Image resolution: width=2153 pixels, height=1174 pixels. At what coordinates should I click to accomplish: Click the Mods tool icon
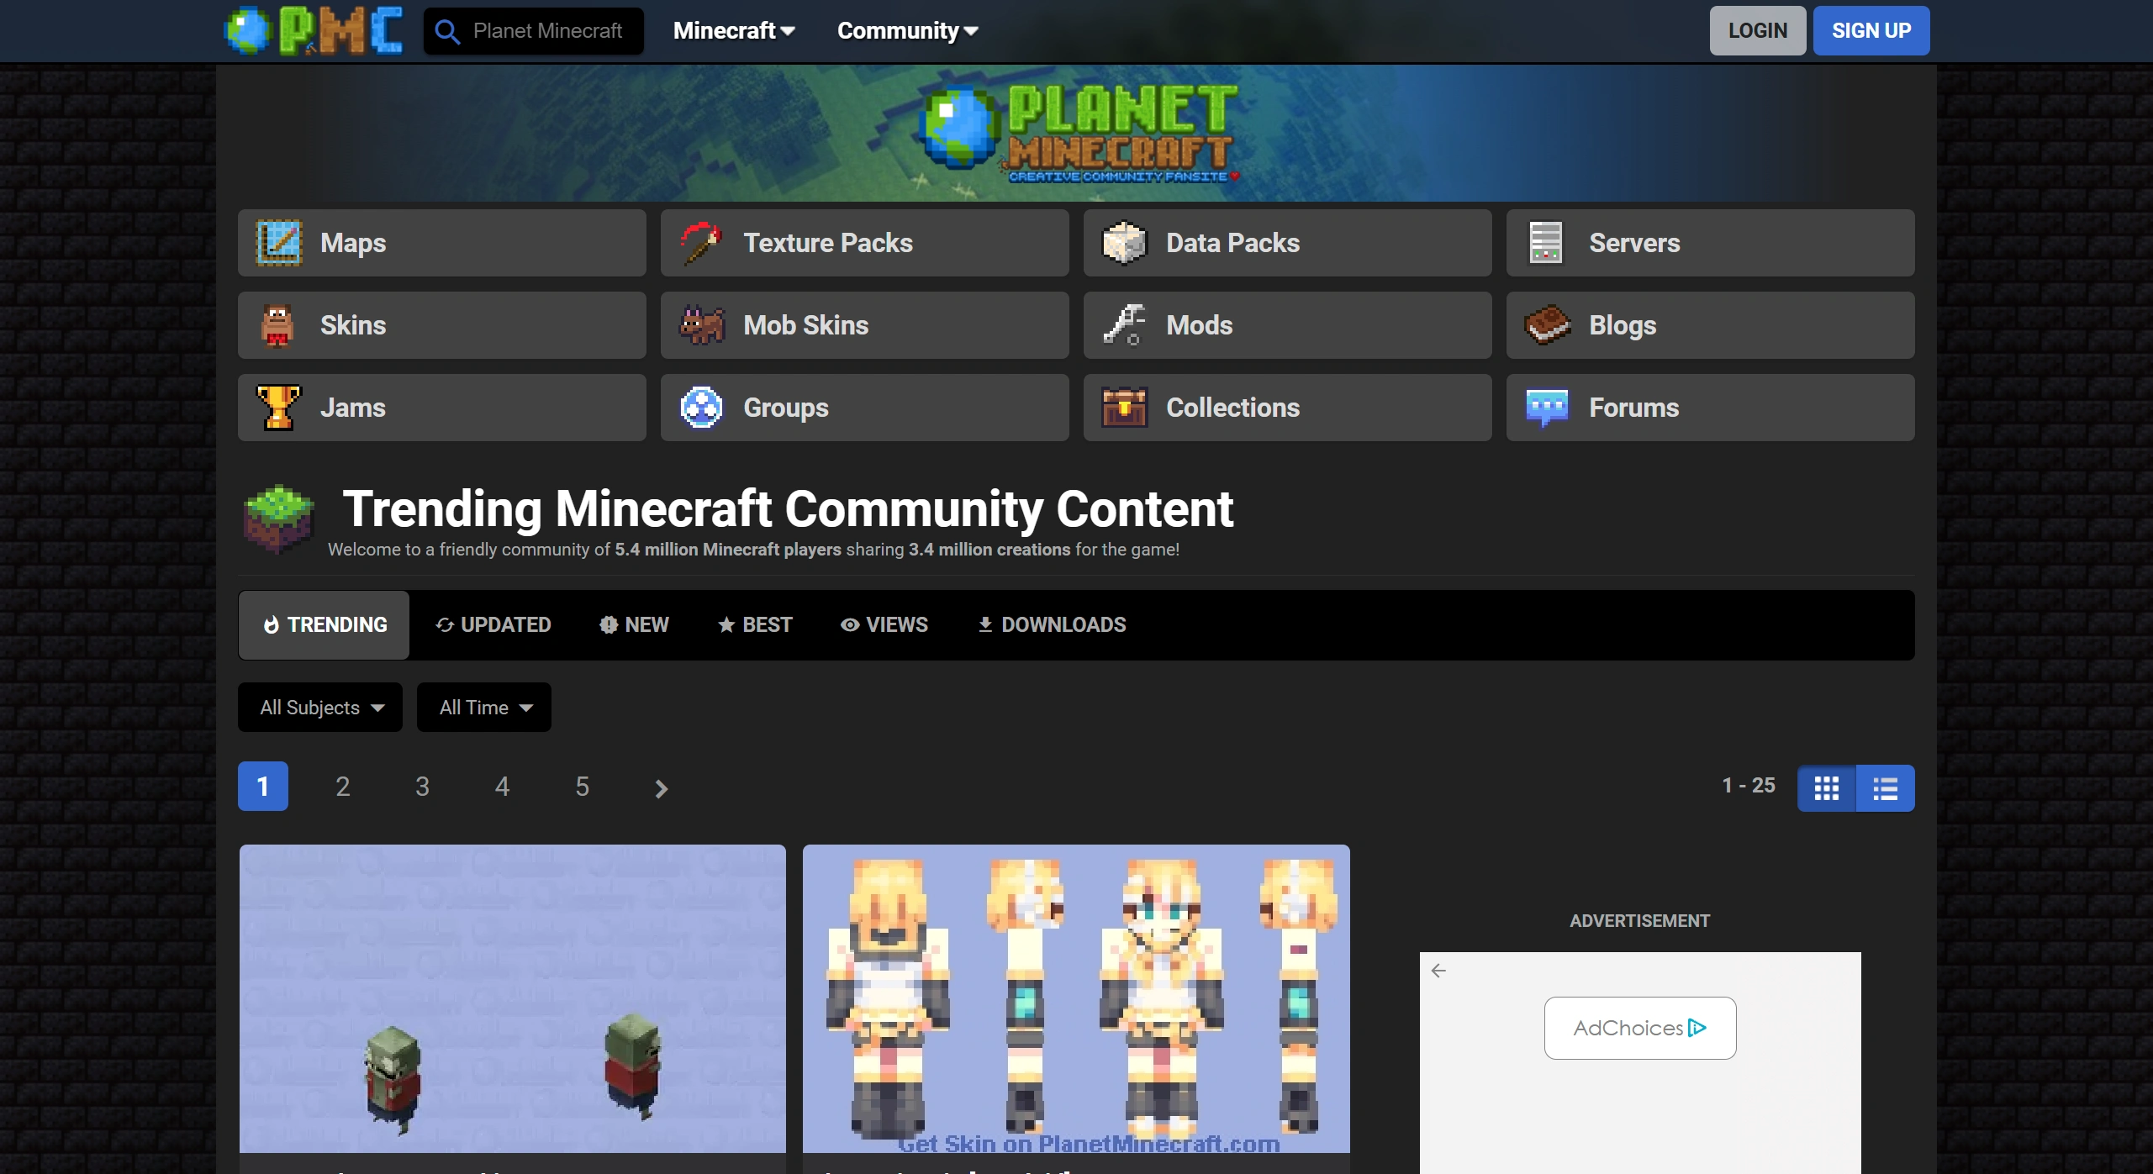pos(1125,325)
